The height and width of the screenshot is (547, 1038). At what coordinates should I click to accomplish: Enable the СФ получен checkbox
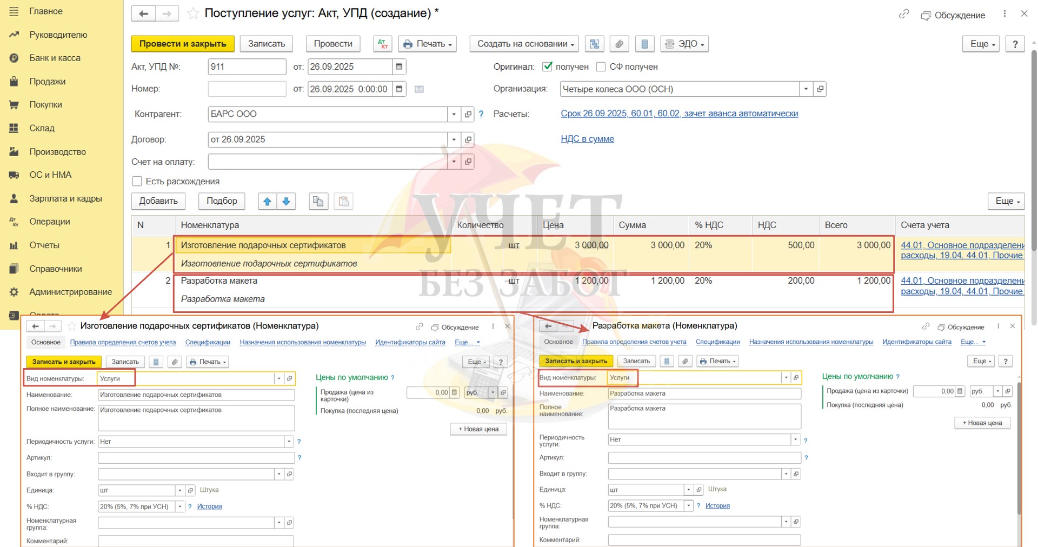point(601,66)
